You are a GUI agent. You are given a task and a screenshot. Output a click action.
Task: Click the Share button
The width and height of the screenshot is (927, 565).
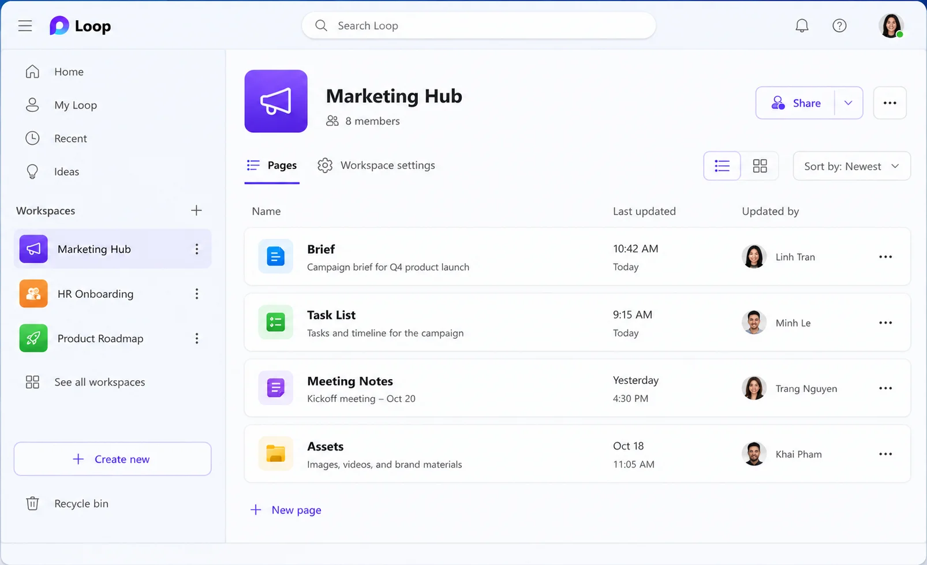tap(795, 103)
